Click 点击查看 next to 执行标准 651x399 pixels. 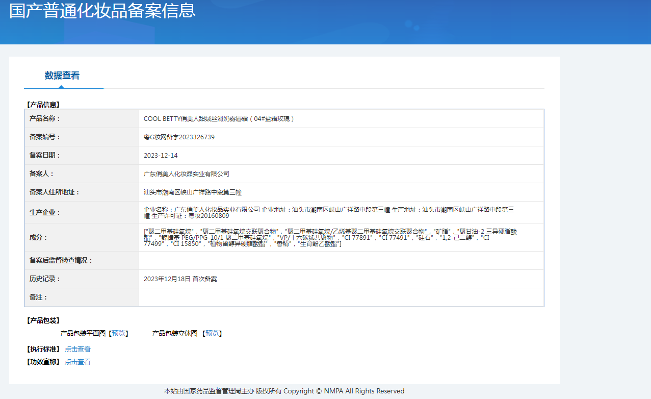click(77, 349)
